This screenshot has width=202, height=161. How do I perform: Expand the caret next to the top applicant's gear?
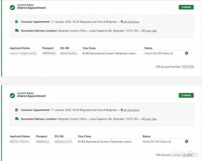pyautogui.click(x=191, y=53)
